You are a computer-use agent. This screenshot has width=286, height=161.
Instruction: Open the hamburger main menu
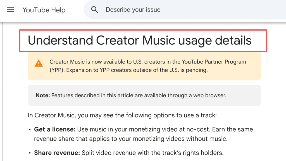click(10, 10)
